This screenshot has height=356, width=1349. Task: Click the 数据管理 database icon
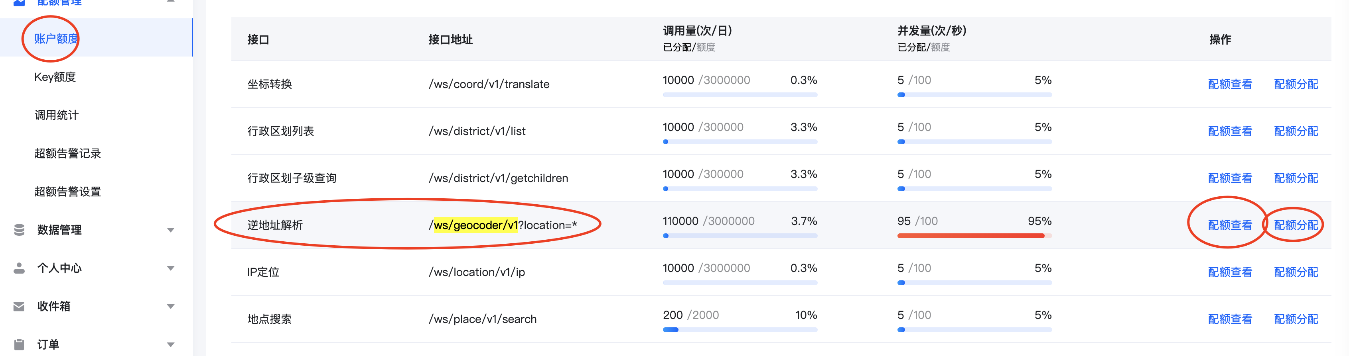click(x=20, y=230)
